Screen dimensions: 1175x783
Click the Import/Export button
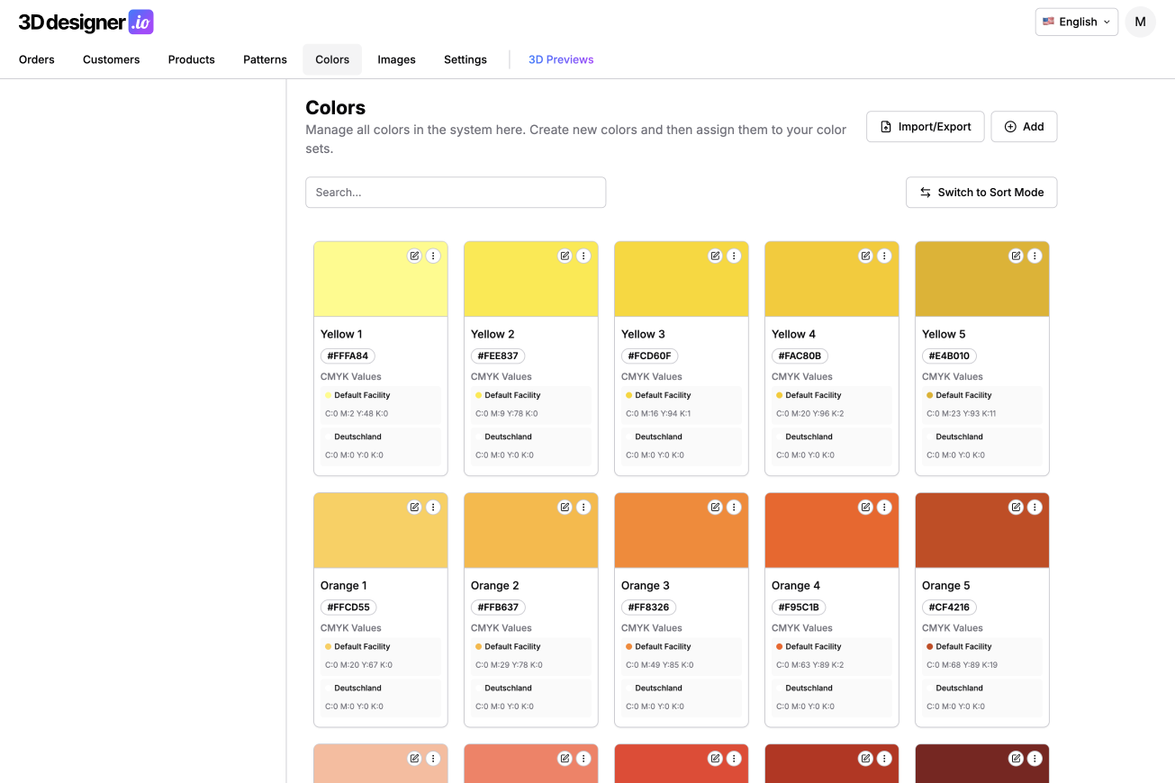pyautogui.click(x=925, y=127)
